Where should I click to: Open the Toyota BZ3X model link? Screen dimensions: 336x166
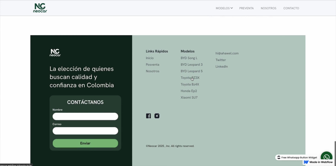point(190,78)
